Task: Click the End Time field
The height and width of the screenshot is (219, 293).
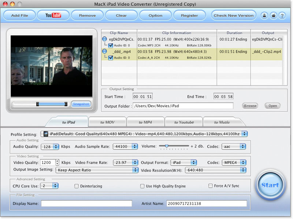Action: click(x=223, y=96)
